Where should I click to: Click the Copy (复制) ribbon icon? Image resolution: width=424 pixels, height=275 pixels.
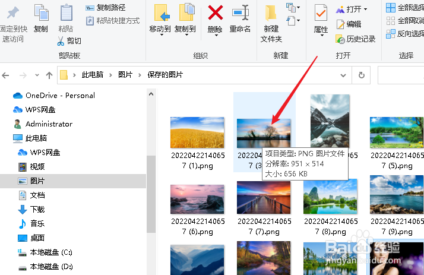coord(41,13)
